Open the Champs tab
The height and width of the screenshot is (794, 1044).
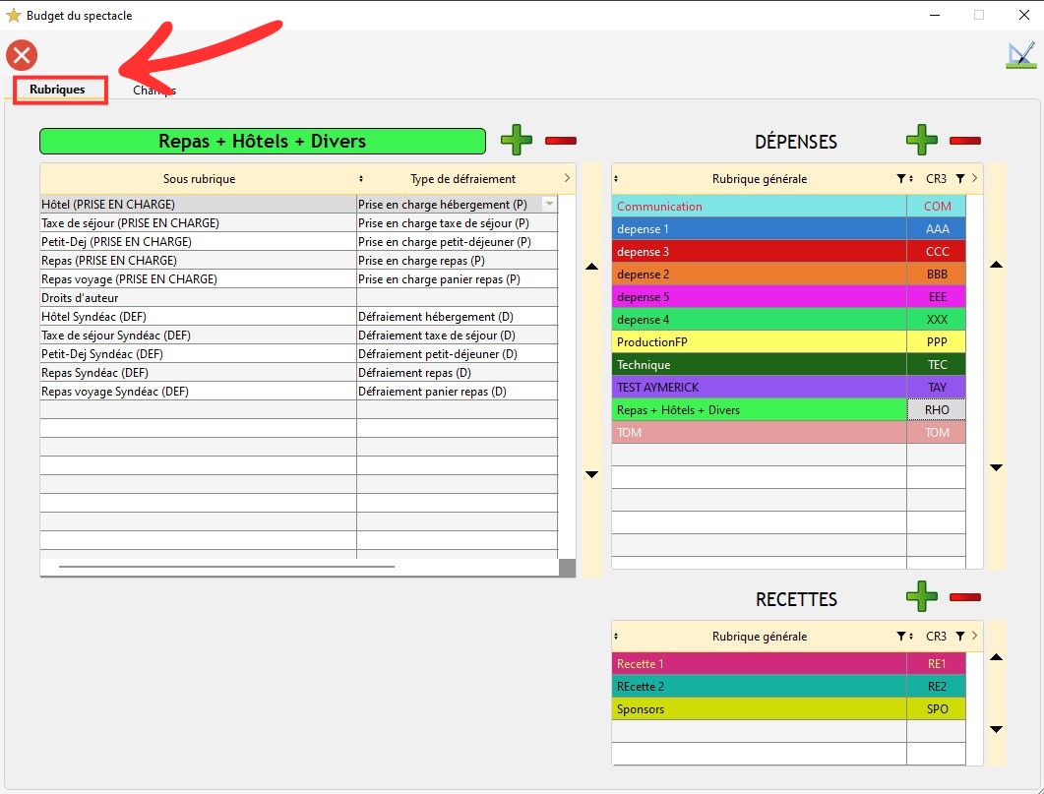tap(154, 91)
